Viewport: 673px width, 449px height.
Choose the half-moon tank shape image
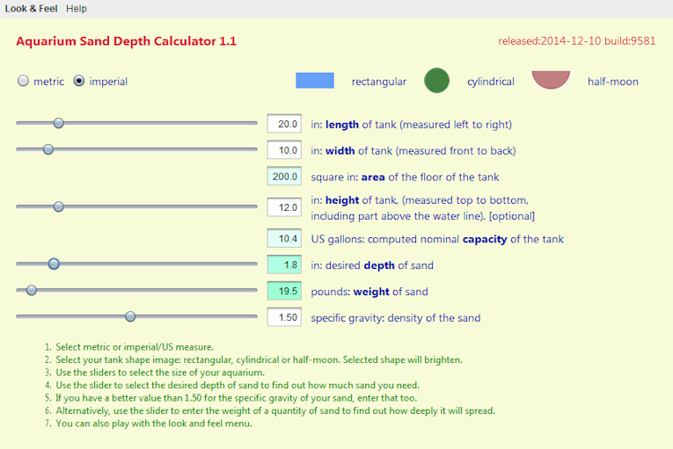pos(551,80)
